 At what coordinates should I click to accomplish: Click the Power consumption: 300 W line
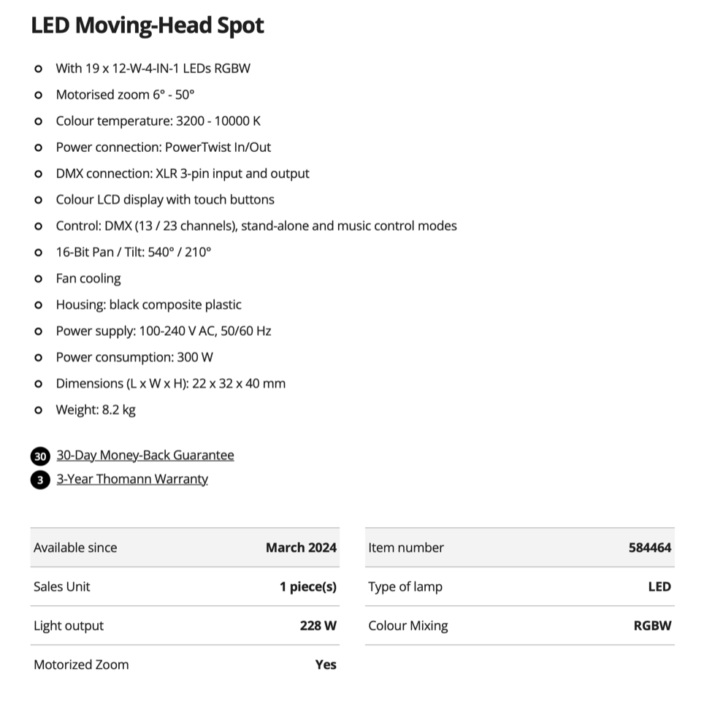(x=134, y=357)
